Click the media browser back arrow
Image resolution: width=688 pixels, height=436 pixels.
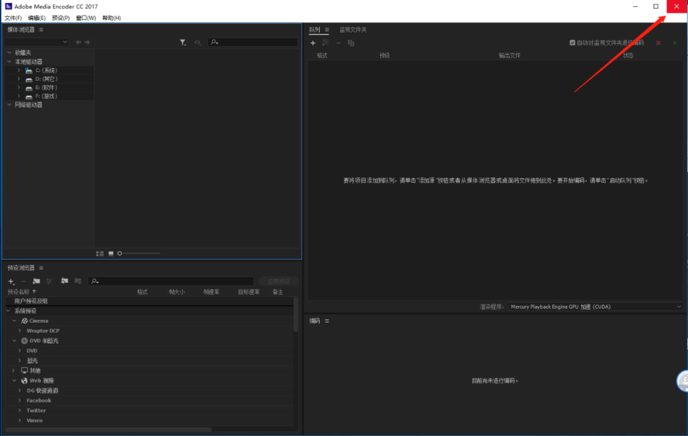(x=78, y=42)
